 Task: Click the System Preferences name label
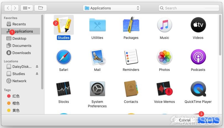click(97, 104)
